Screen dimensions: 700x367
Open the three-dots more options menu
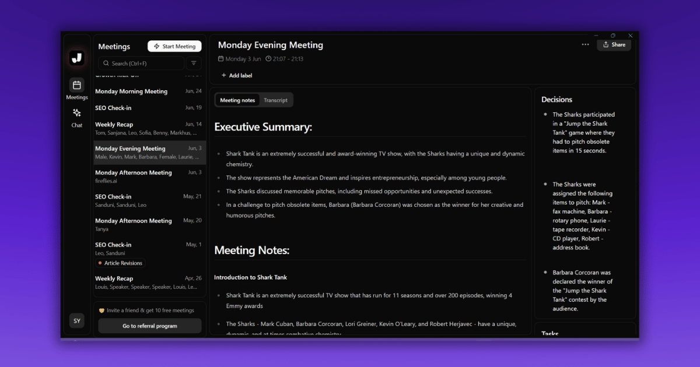tap(585, 44)
